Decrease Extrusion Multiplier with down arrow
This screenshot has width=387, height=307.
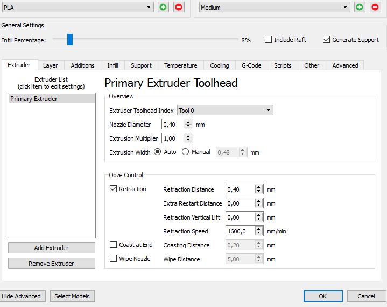188,141
